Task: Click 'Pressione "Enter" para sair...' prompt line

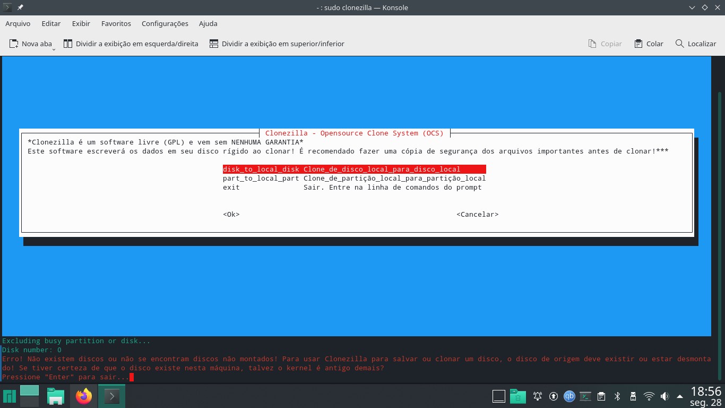Action: [x=66, y=377]
